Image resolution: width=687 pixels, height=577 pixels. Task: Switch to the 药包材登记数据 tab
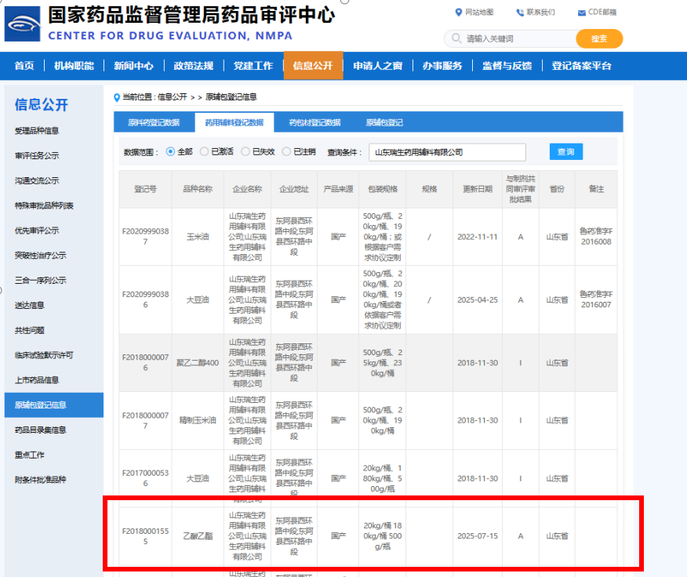(314, 122)
